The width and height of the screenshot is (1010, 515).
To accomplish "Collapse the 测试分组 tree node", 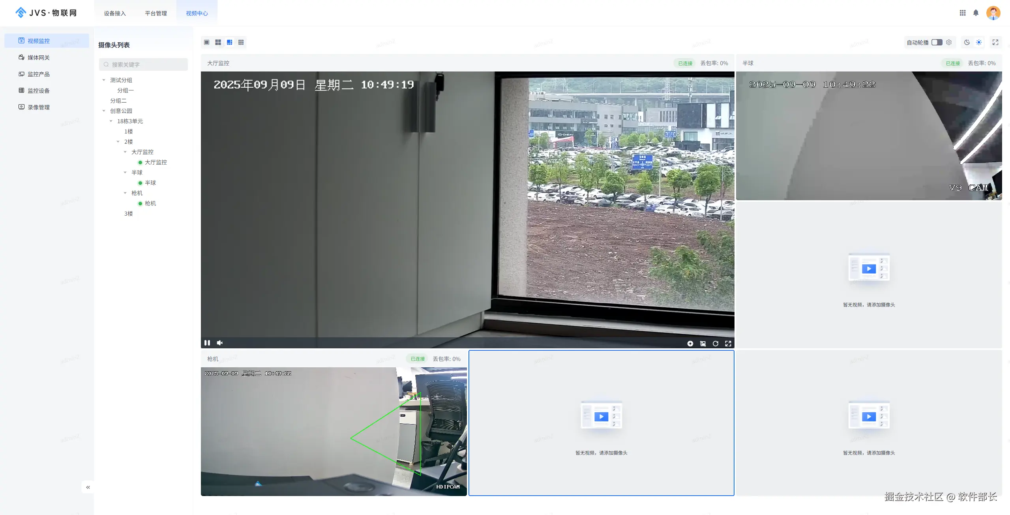I will pos(104,80).
